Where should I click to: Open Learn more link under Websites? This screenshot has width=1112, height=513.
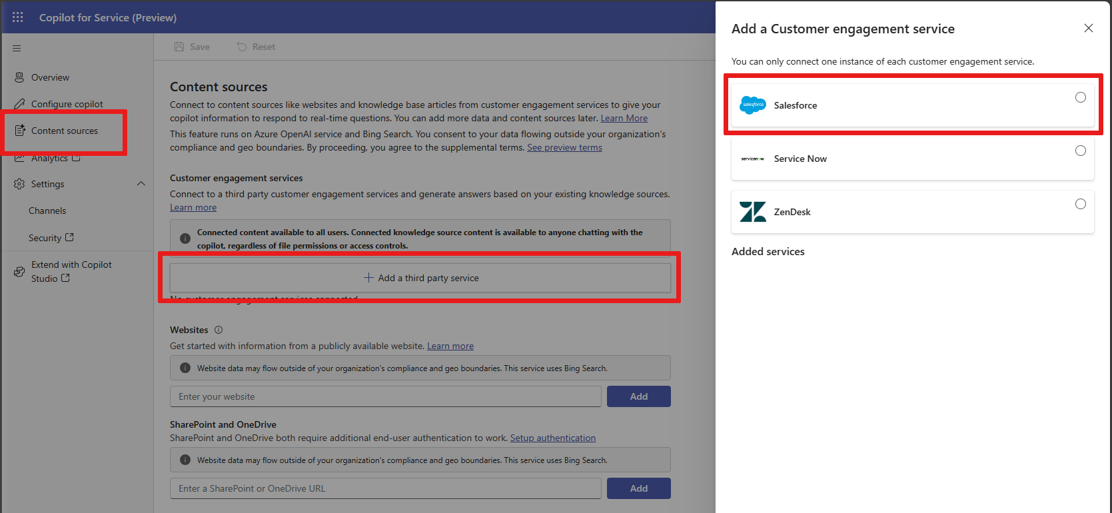click(x=450, y=346)
